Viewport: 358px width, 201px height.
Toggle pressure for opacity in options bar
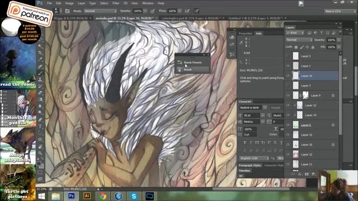pyautogui.click(x=152, y=11)
